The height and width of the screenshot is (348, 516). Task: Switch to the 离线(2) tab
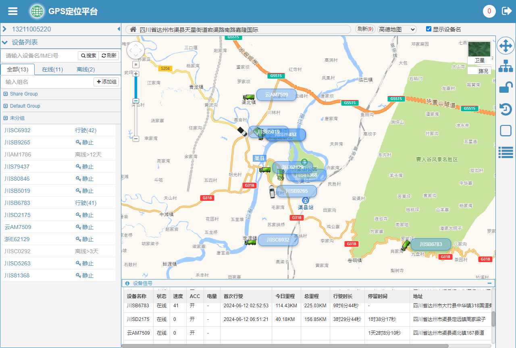(x=85, y=69)
